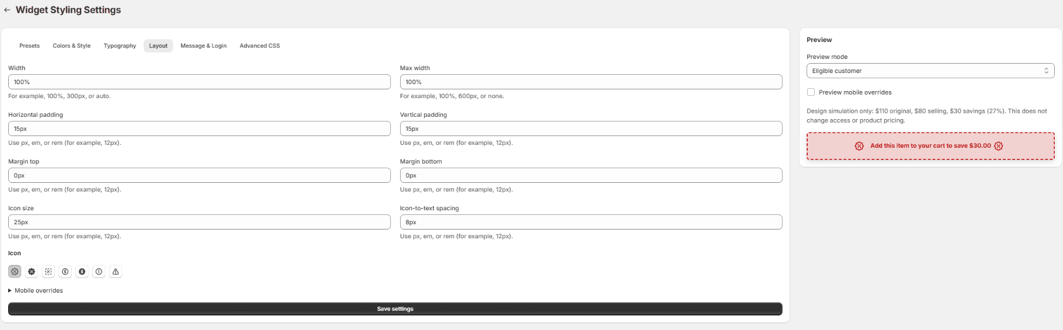Click the Add this item to cart preview banner

pyautogui.click(x=930, y=146)
